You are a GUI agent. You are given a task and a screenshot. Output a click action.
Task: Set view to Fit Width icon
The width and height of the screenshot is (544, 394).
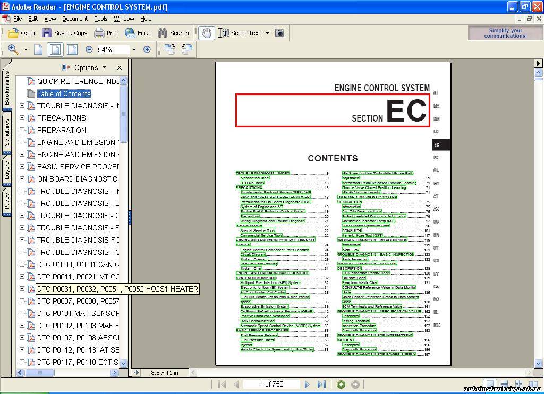72,49
